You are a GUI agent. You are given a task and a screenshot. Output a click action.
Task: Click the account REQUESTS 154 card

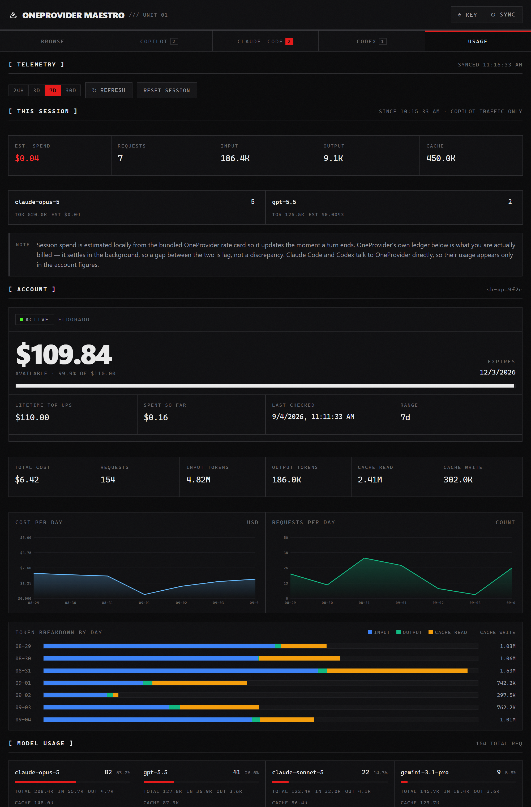(x=137, y=477)
